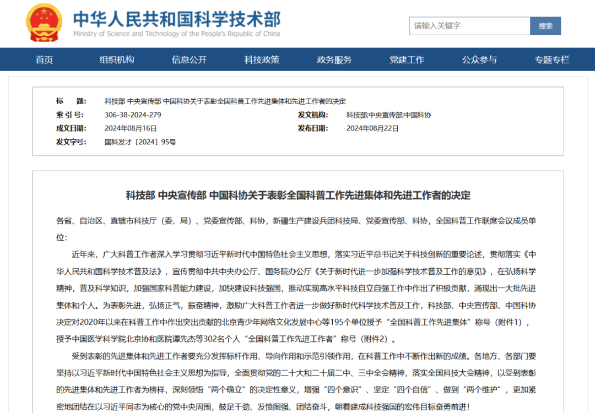
Task: Click the document number 国科发才〔2024〕95号
Action: point(140,142)
